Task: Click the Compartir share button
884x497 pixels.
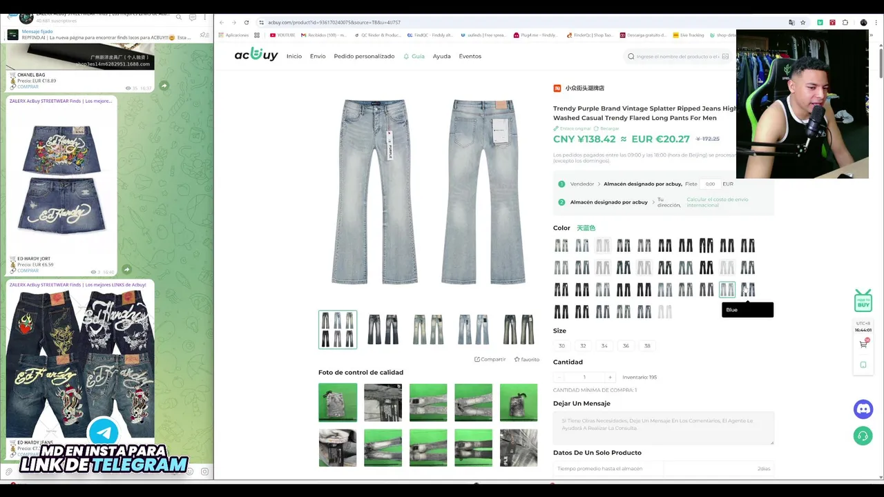Action: 490,359
